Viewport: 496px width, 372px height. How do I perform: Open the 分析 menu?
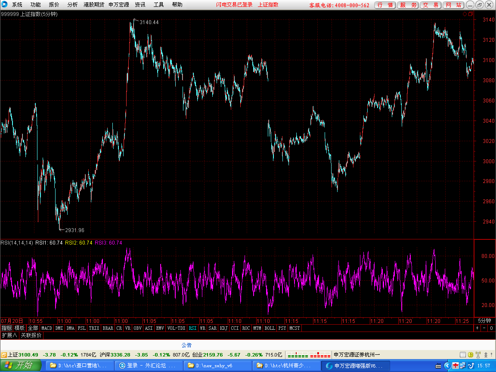click(x=72, y=5)
